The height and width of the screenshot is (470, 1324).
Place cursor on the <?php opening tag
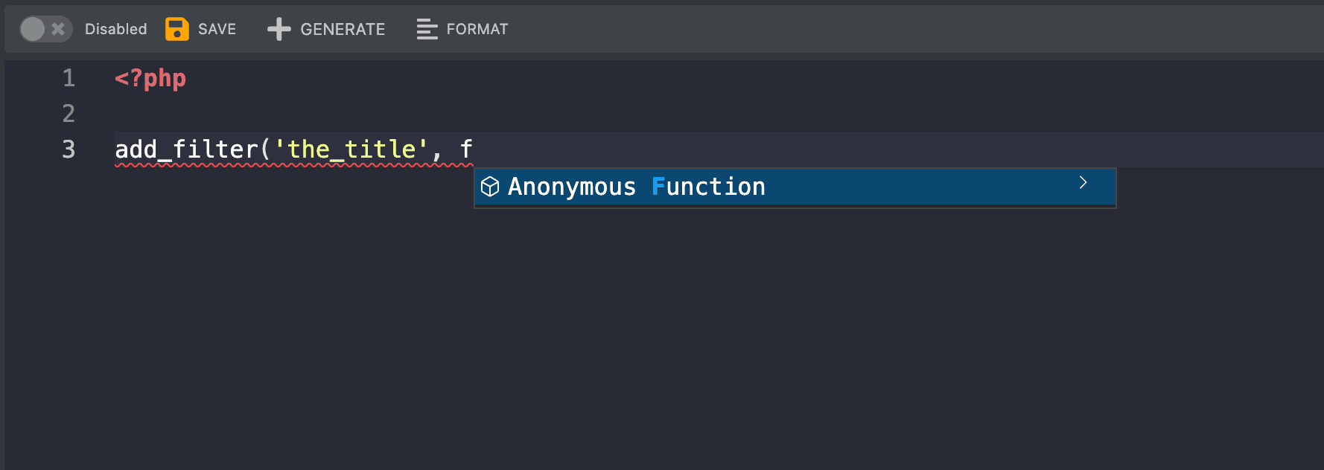[150, 78]
